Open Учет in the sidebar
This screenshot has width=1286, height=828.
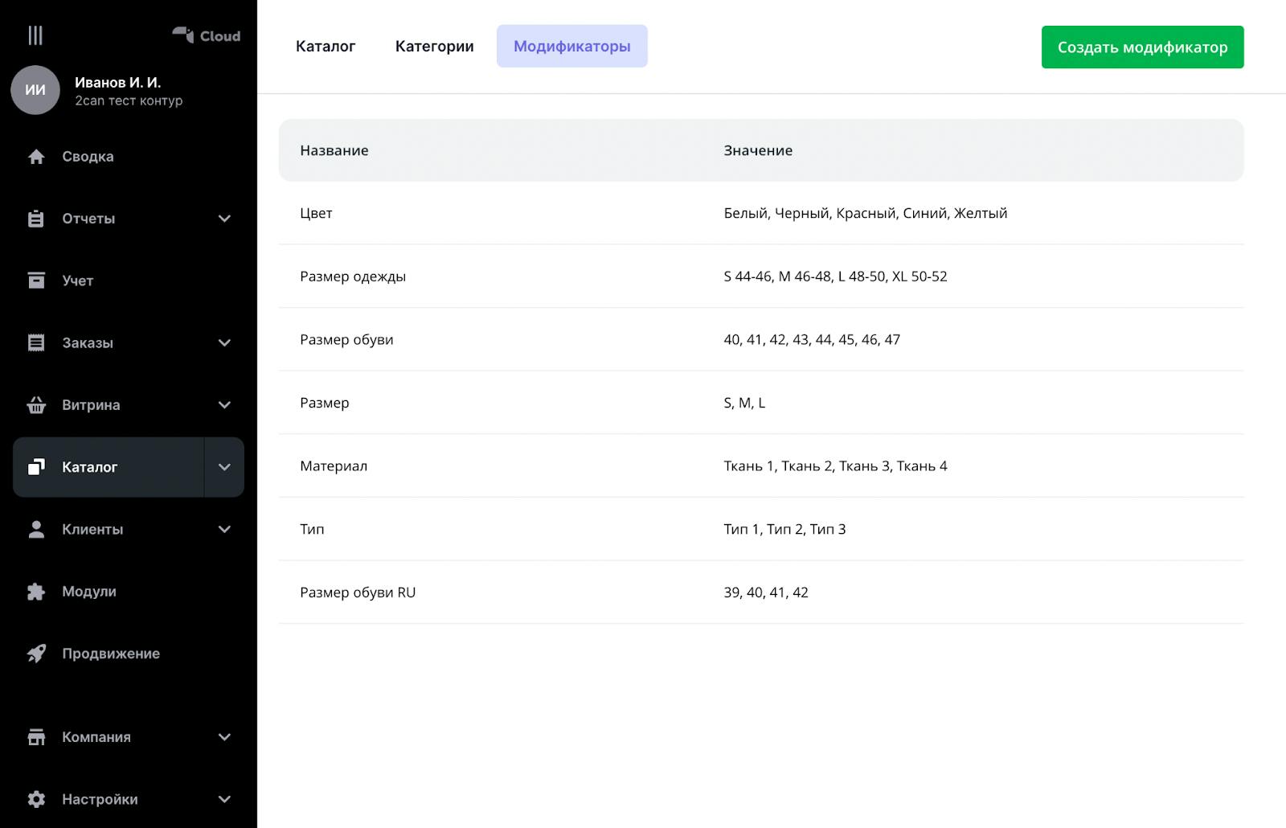[x=78, y=281]
